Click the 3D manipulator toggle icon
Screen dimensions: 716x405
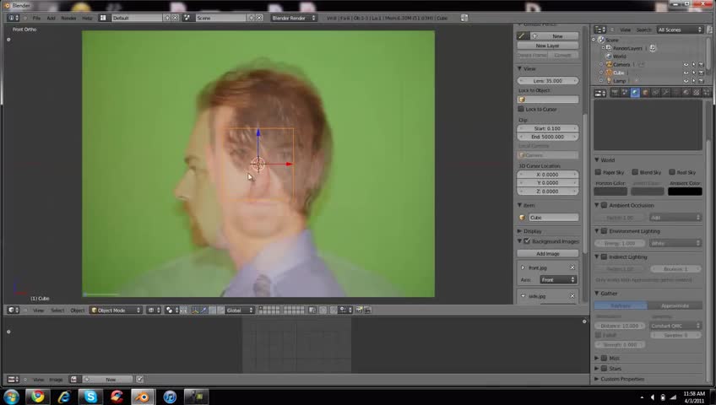(x=195, y=310)
